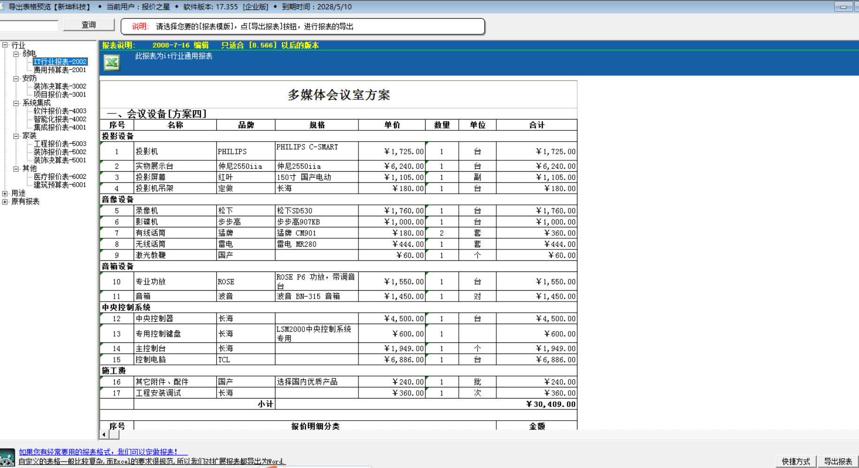Click the 专用控制键盘 name cell
This screenshot has height=468, width=859.
[175, 333]
